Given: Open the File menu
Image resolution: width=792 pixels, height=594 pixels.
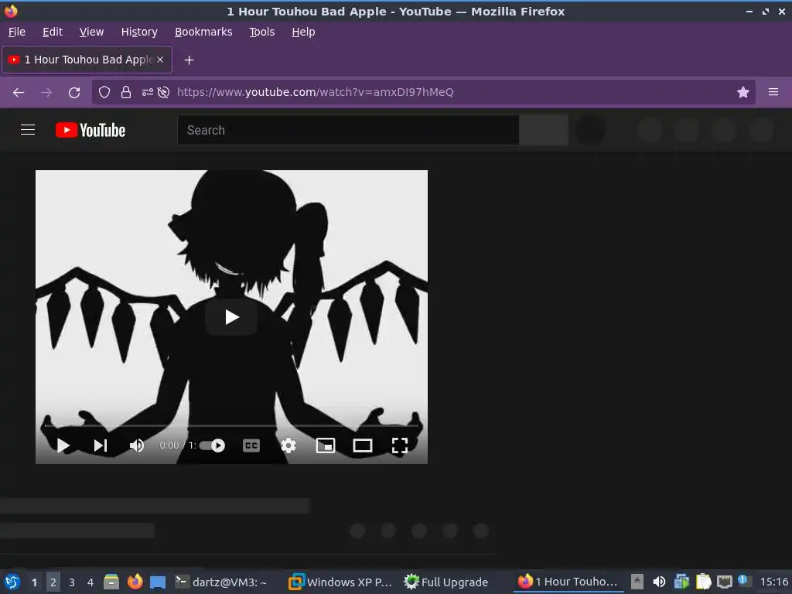Looking at the screenshot, I should [x=17, y=32].
